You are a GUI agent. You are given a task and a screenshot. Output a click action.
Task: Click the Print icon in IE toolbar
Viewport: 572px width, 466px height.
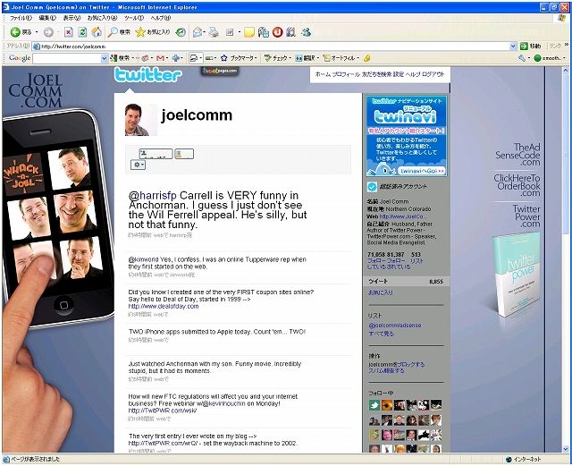tap(214, 32)
